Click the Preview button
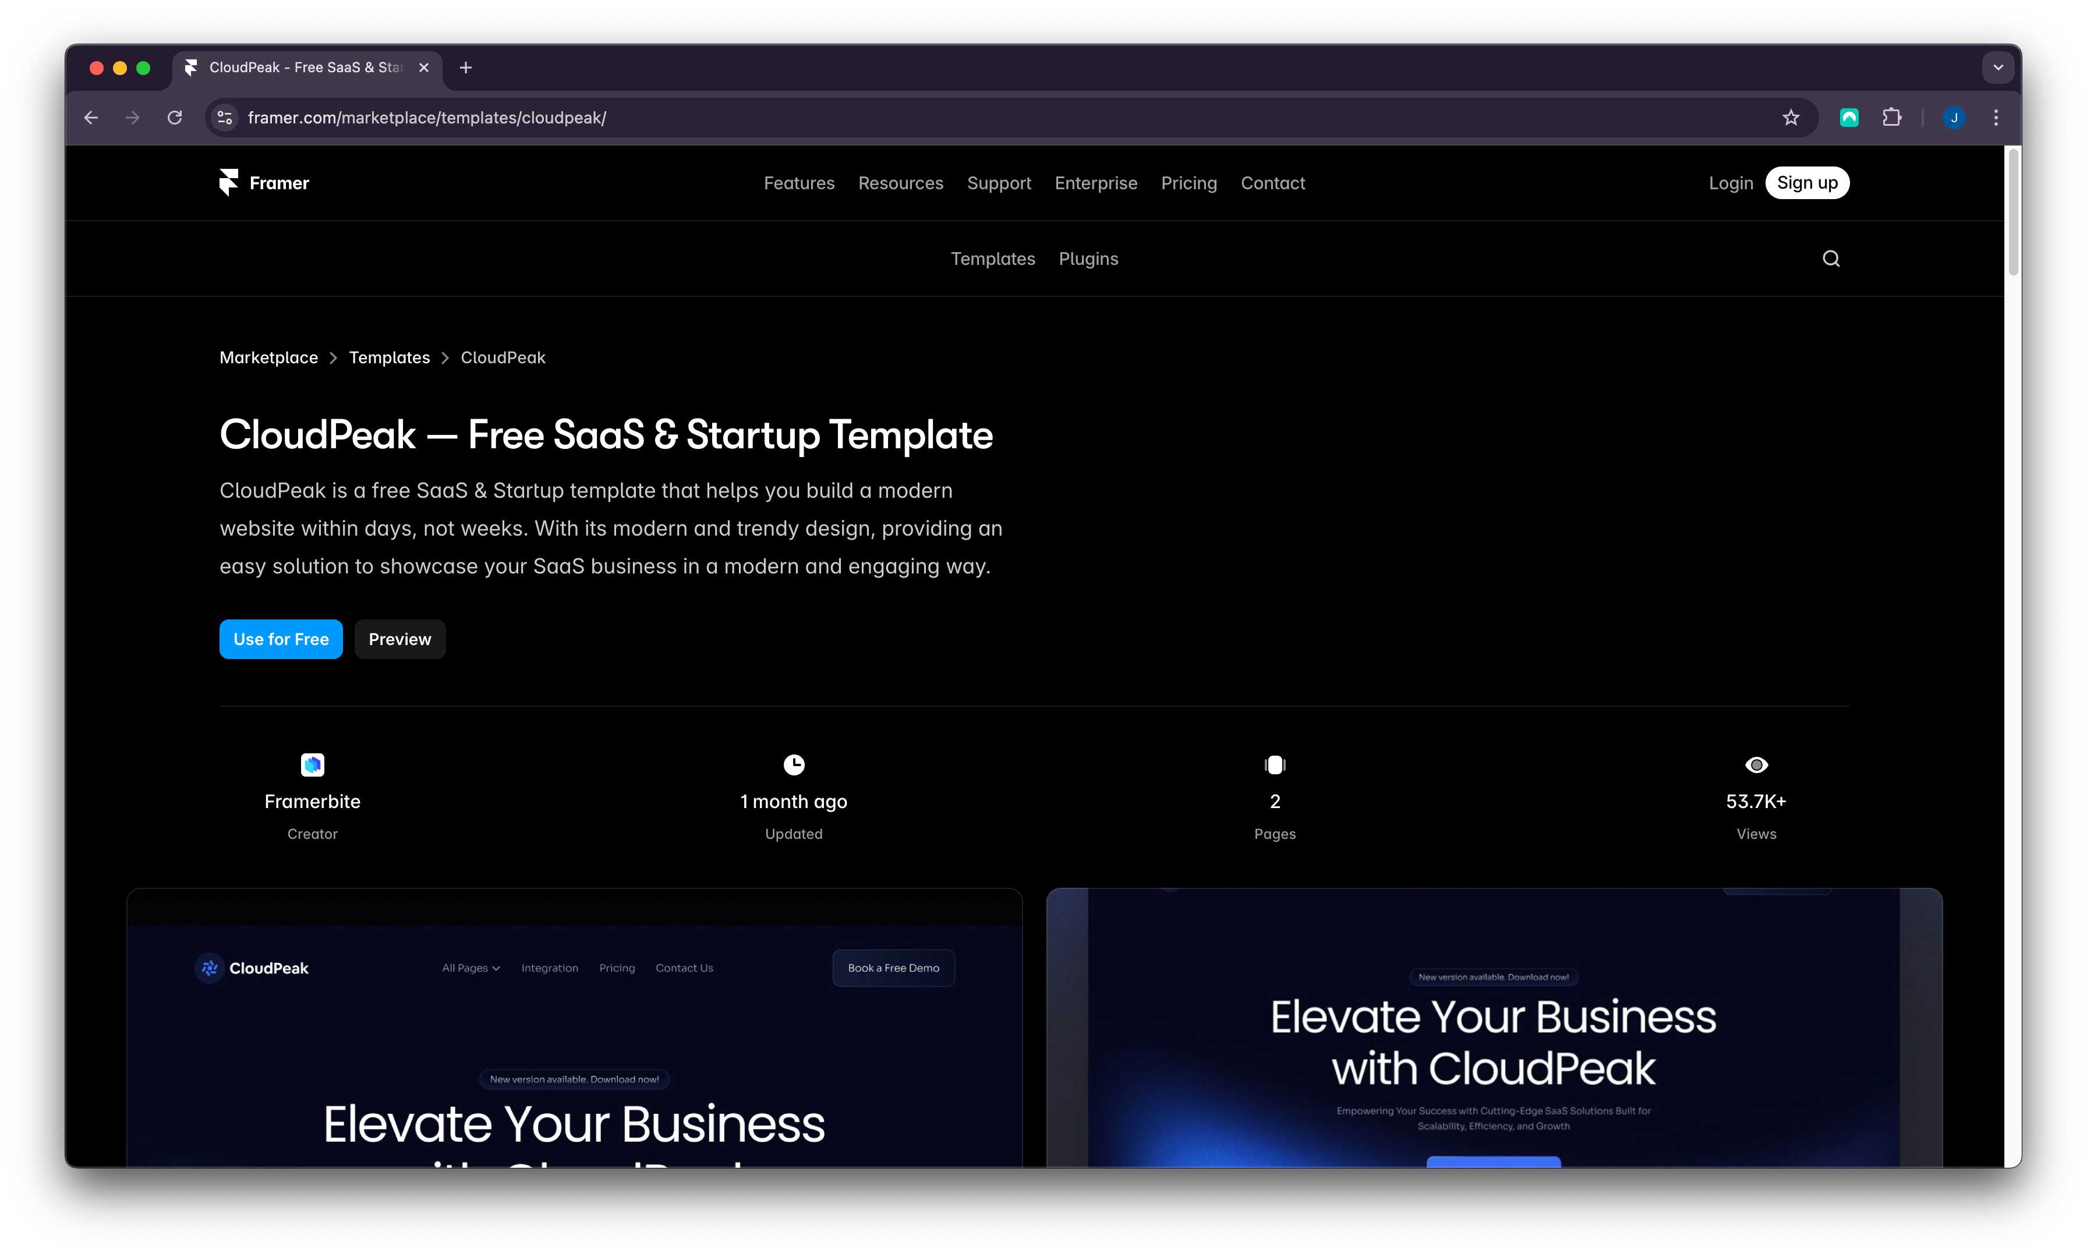This screenshot has height=1254, width=2087. [x=399, y=639]
